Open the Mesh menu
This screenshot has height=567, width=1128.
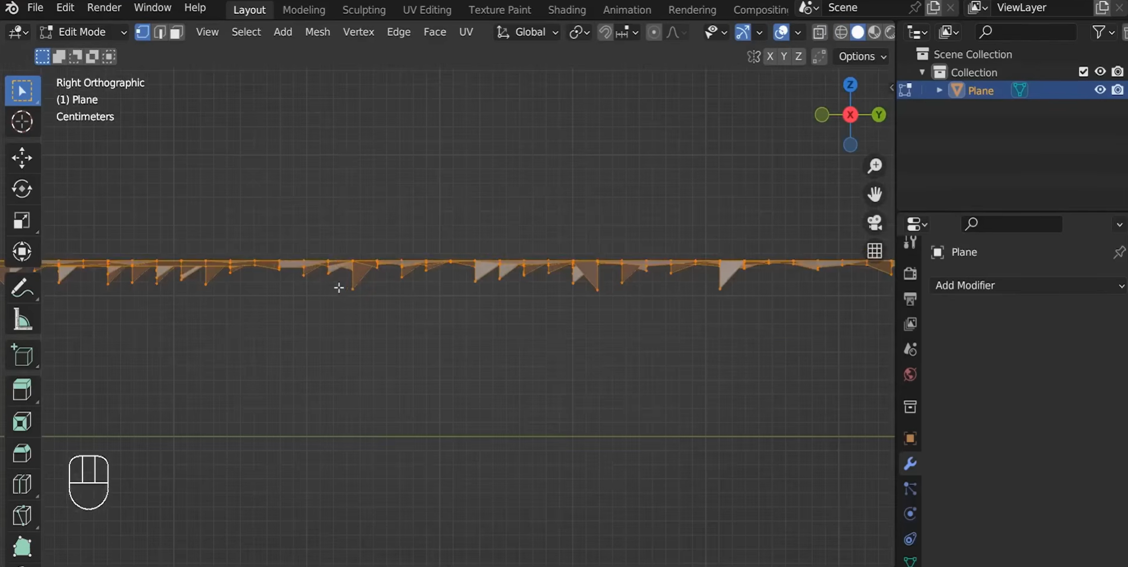click(317, 32)
